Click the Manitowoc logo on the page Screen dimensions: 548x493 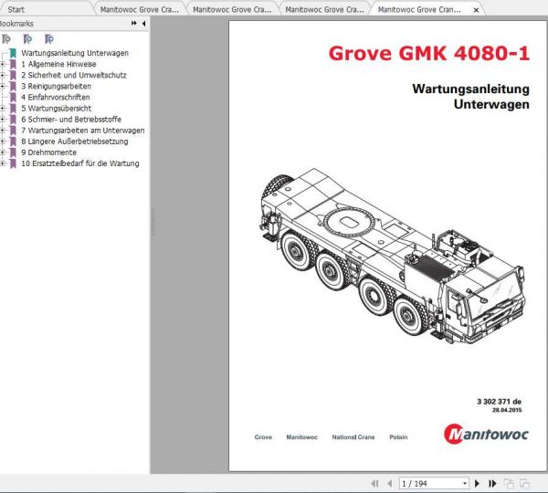pyautogui.click(x=486, y=434)
